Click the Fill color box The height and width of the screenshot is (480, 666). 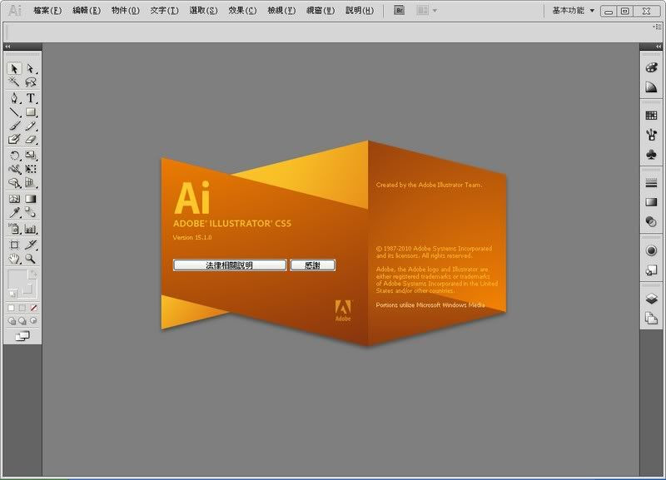coord(17,280)
